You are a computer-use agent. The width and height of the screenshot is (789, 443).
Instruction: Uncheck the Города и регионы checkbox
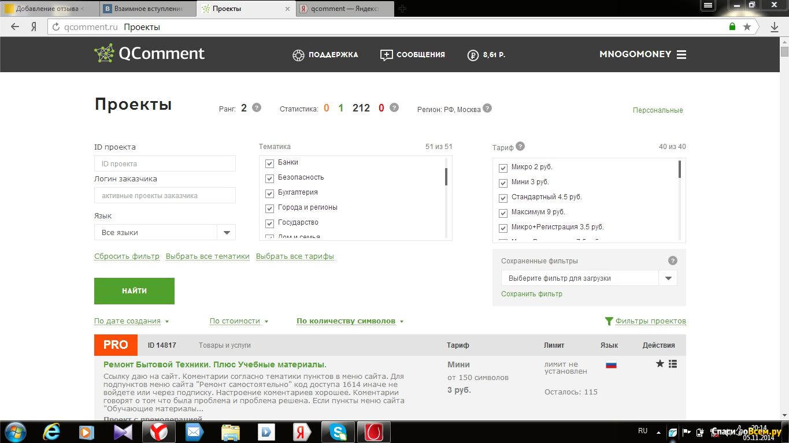(x=269, y=209)
